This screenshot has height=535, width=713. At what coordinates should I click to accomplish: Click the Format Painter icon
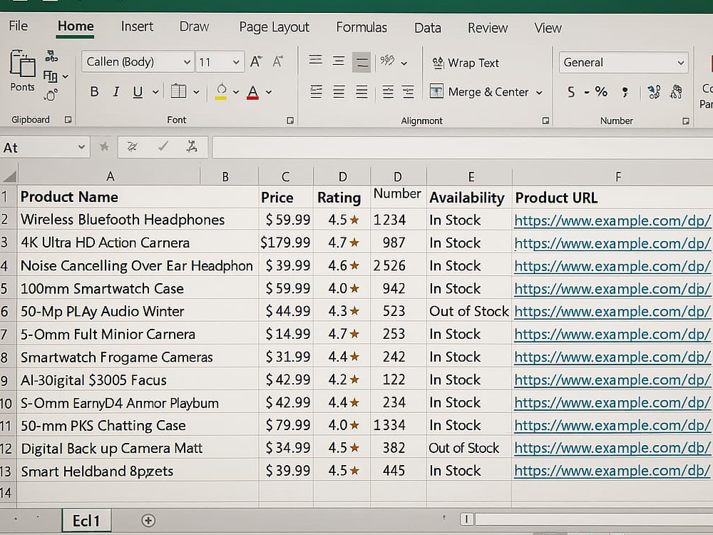click(x=51, y=95)
